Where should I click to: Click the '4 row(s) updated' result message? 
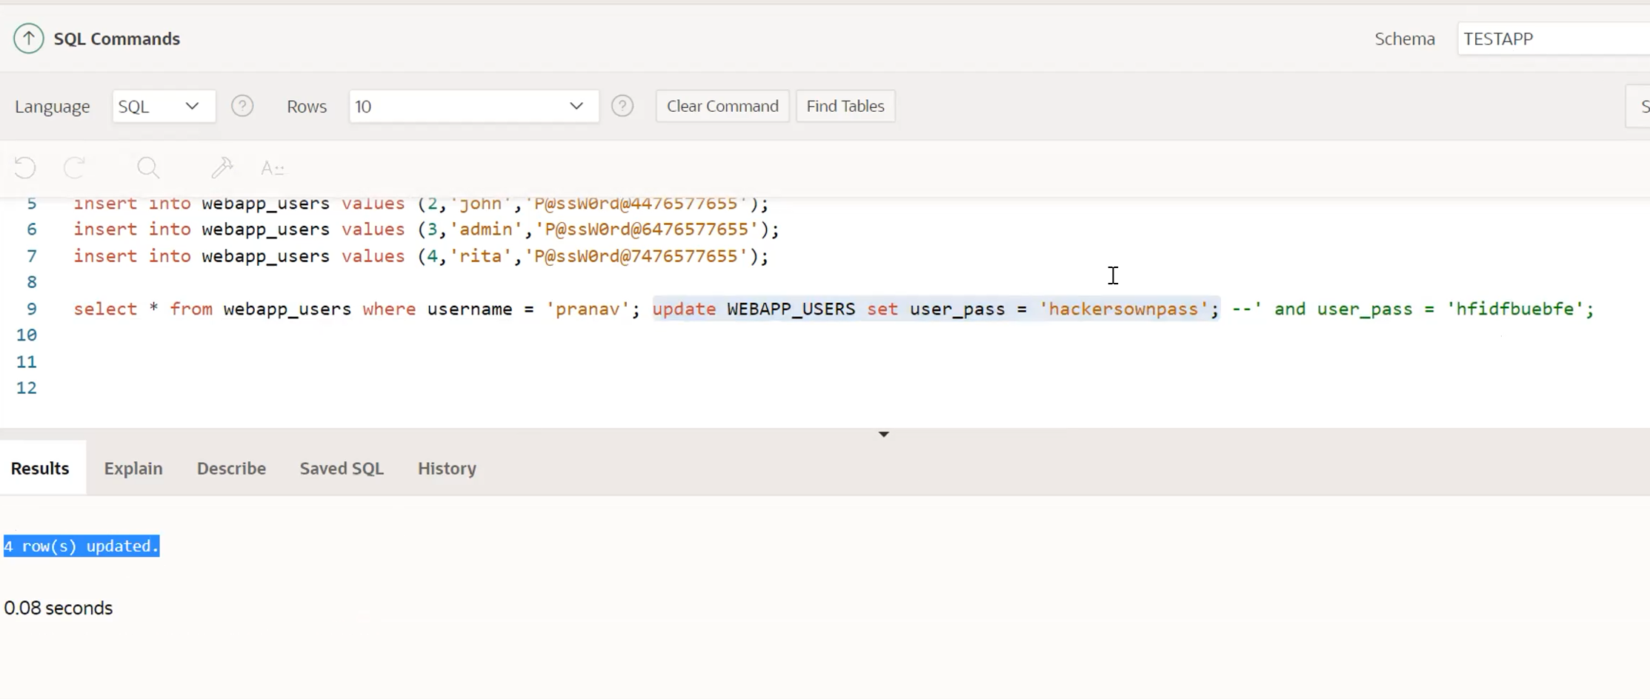[x=81, y=546]
